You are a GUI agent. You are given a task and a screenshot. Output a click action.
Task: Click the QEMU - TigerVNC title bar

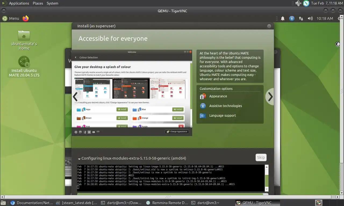172,11
